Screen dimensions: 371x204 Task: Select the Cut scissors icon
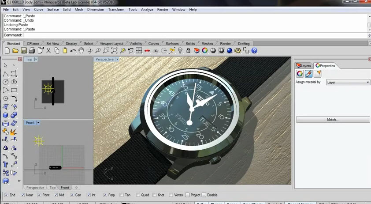(x=48, y=50)
